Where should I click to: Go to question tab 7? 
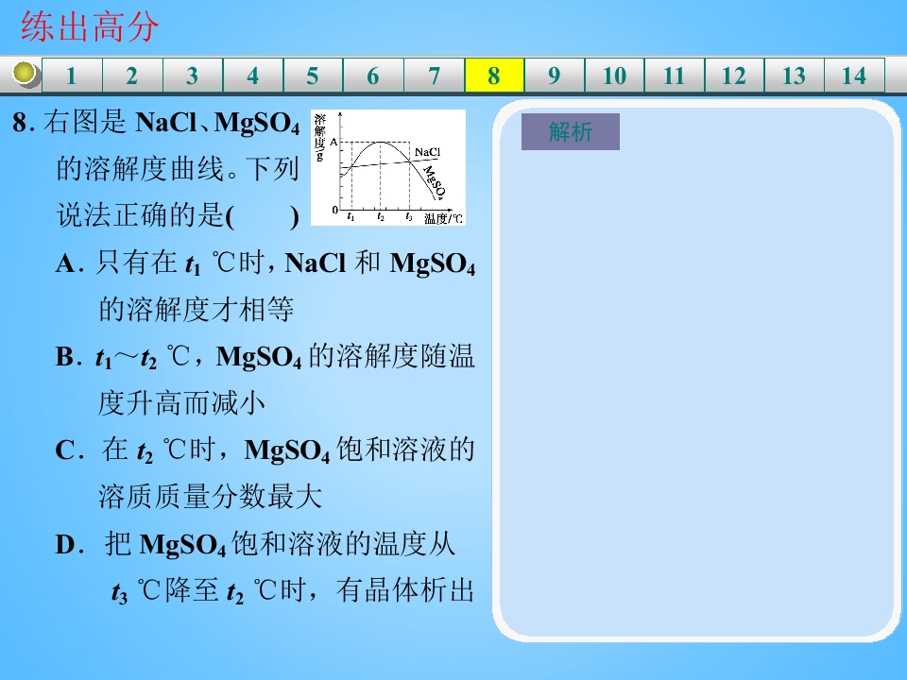tap(434, 76)
